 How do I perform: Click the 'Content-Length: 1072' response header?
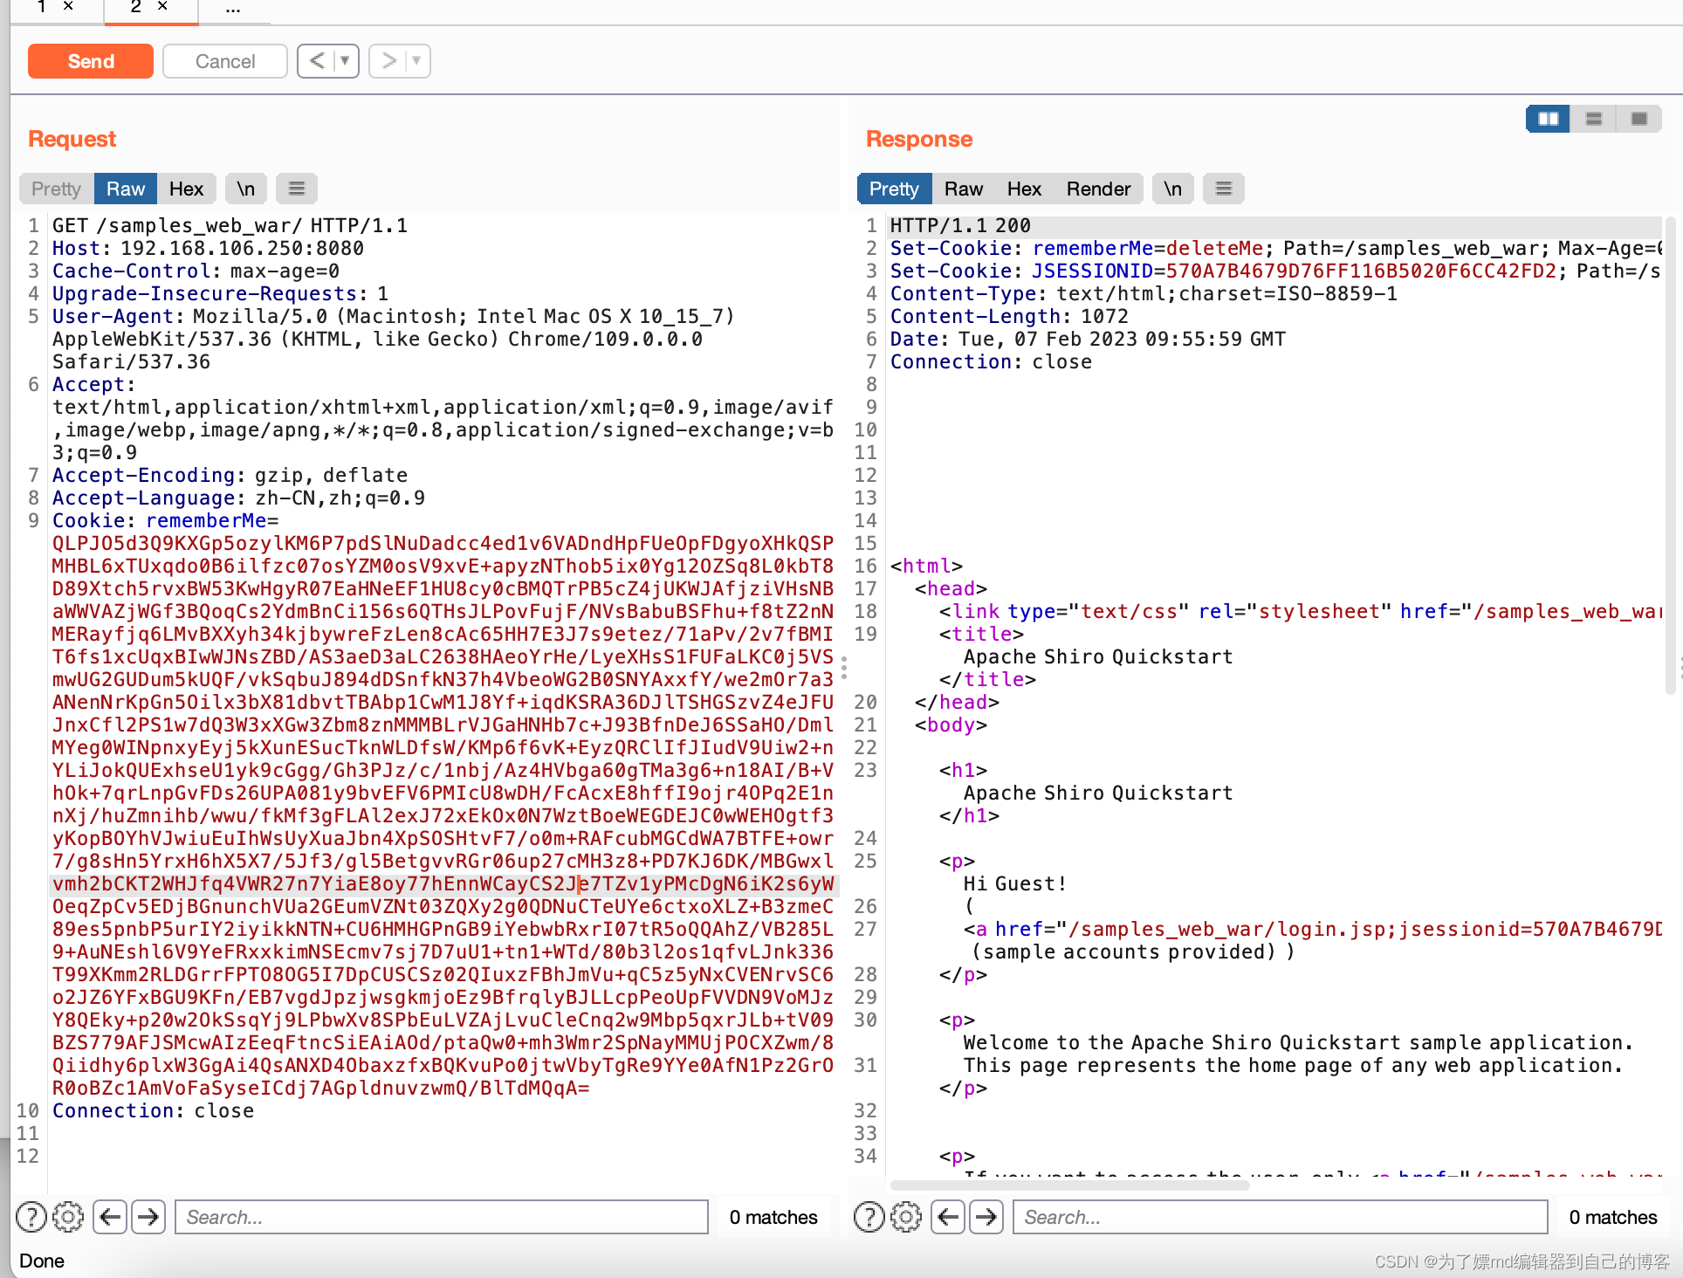point(1009,316)
